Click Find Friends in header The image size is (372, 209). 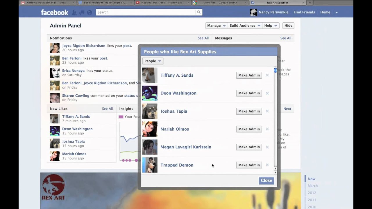[x=304, y=12]
